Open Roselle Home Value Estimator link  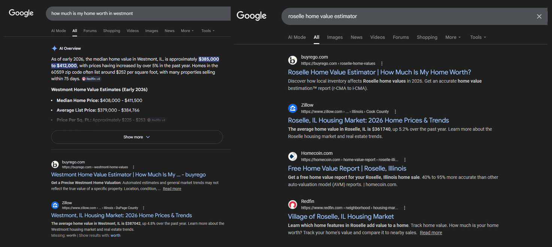point(379,72)
